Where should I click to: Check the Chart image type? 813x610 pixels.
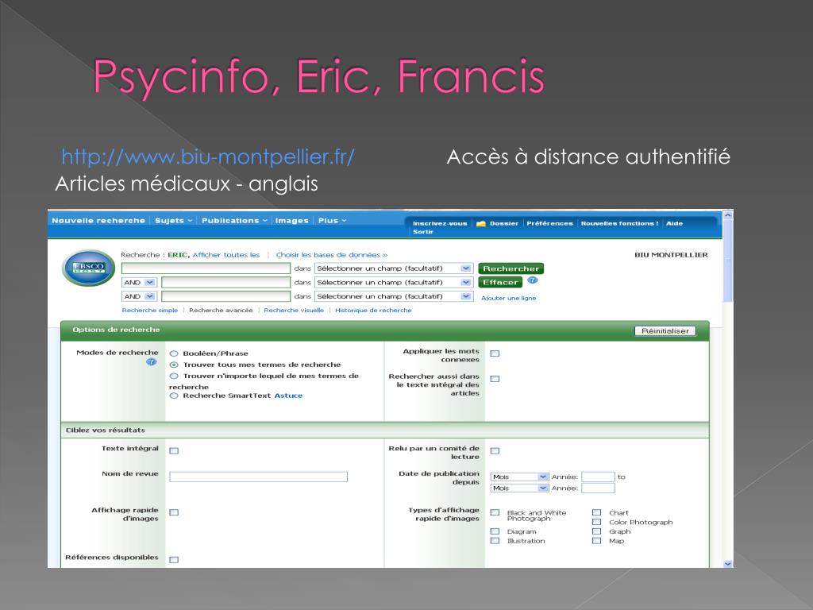(597, 513)
